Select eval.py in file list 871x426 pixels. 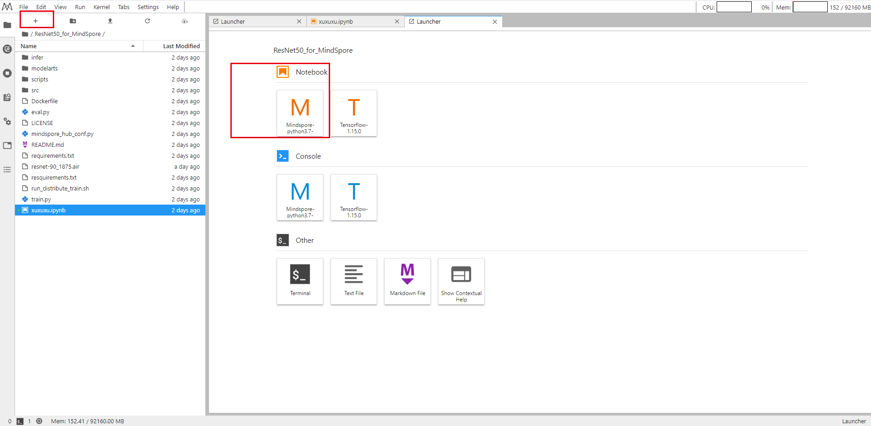pos(110,112)
